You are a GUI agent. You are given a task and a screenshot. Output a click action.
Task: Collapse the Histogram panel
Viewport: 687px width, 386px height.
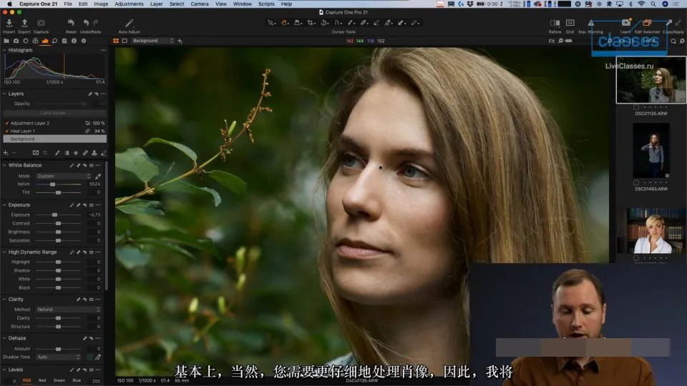pos(4,50)
